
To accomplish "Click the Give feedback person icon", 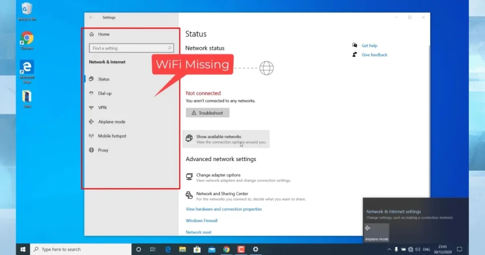I will [354, 55].
